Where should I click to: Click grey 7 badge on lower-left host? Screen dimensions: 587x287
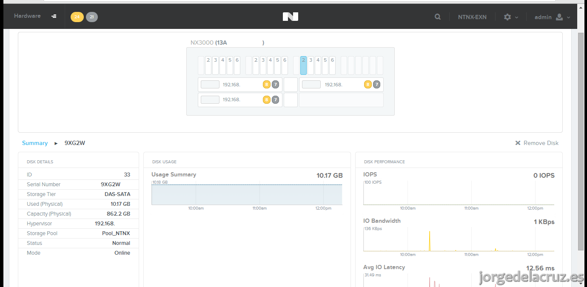[x=276, y=100]
